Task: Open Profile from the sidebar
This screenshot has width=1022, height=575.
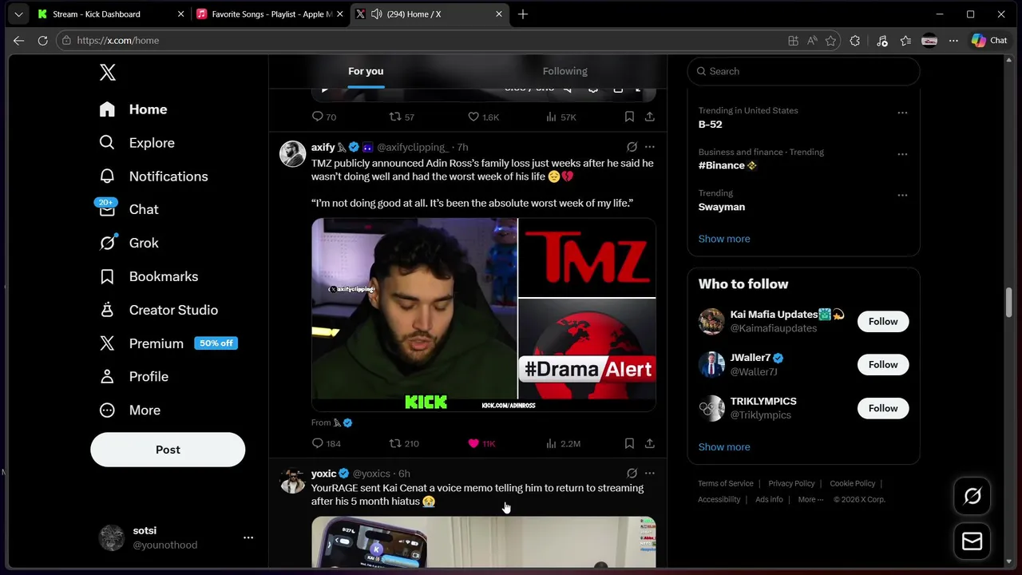Action: 133,376
